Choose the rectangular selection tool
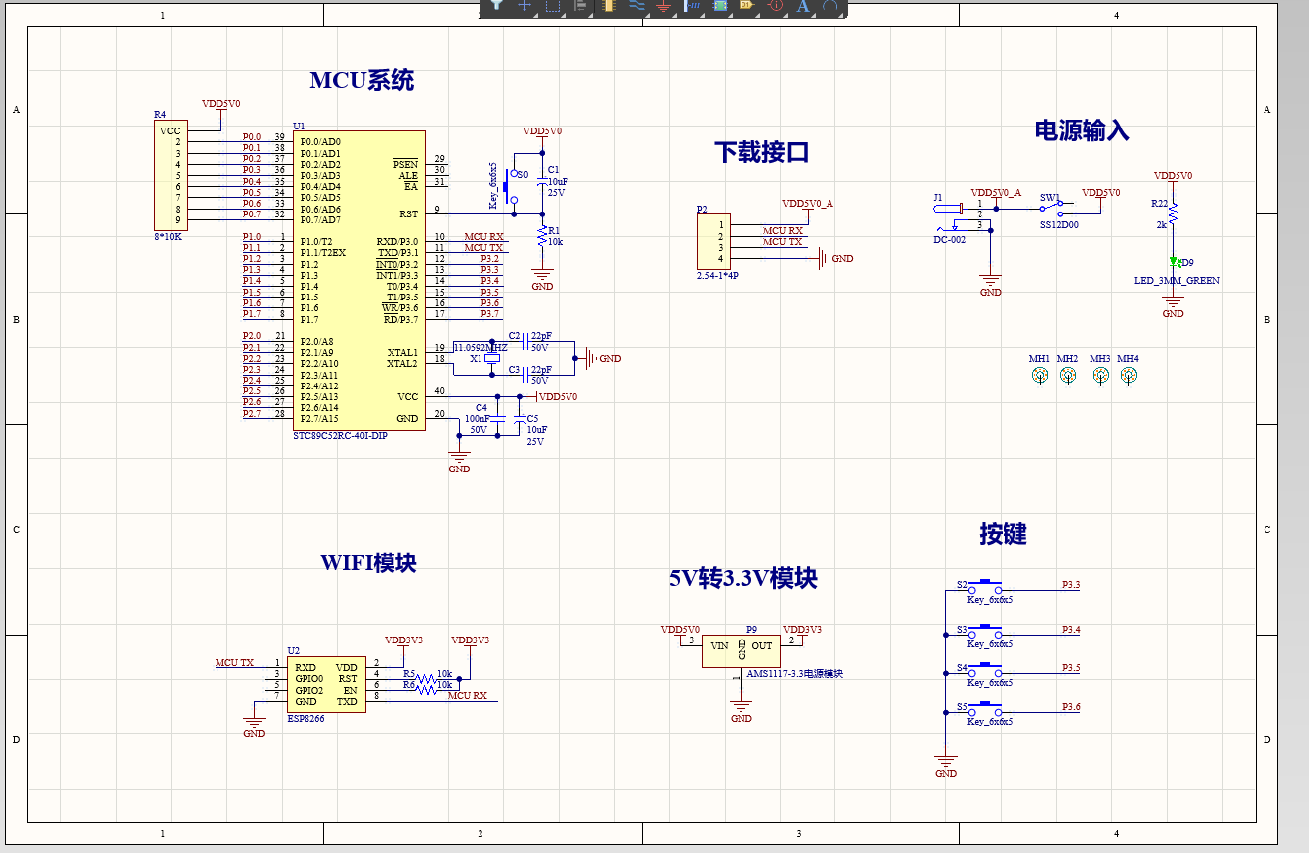 (553, 5)
